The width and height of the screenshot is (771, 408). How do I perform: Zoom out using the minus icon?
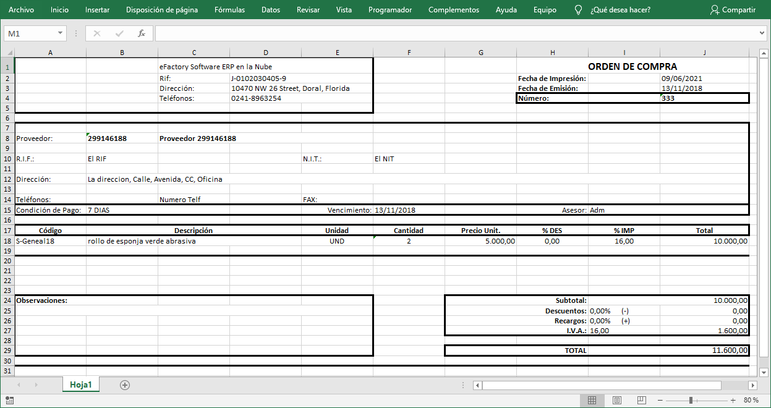[660, 399]
